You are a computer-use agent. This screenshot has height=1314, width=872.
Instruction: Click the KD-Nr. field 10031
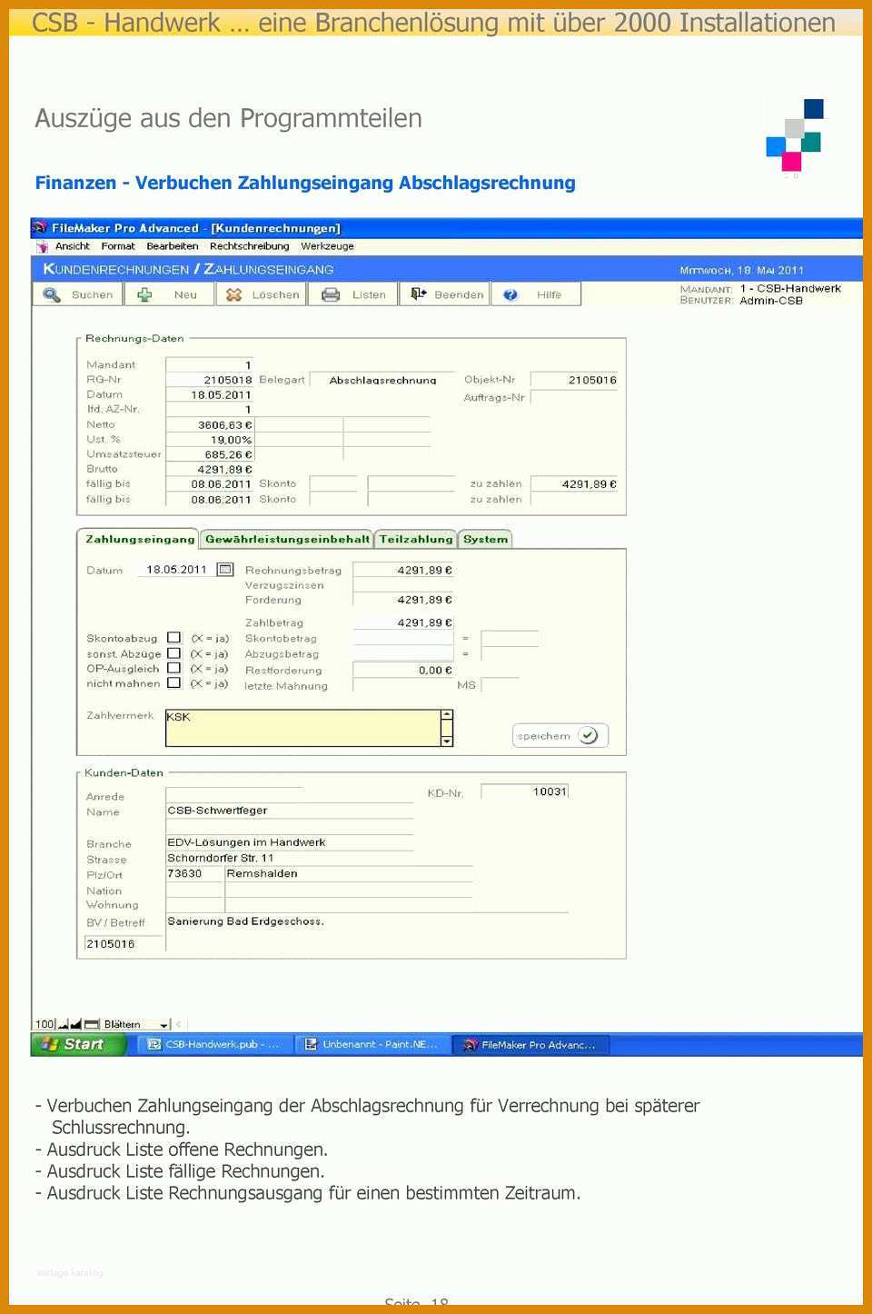point(524,791)
